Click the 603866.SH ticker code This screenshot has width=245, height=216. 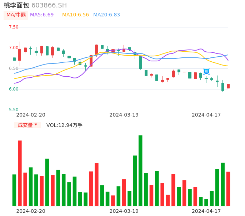tap(49, 5)
